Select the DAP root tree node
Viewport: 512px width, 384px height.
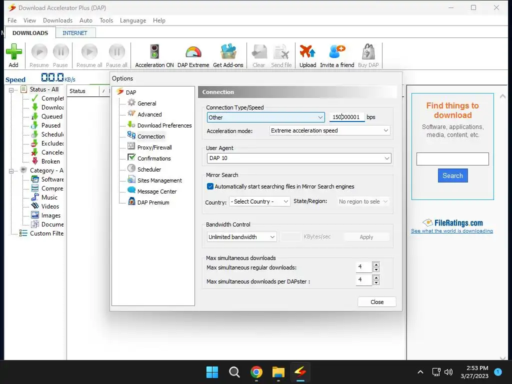click(x=131, y=92)
